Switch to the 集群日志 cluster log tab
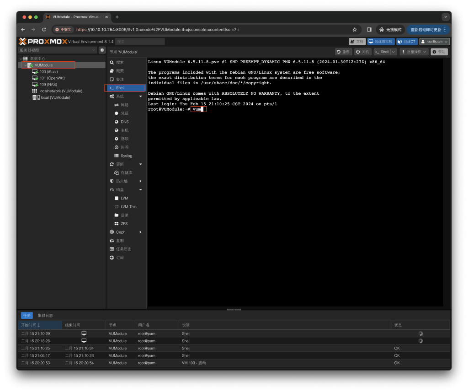The image size is (468, 392). (45, 316)
